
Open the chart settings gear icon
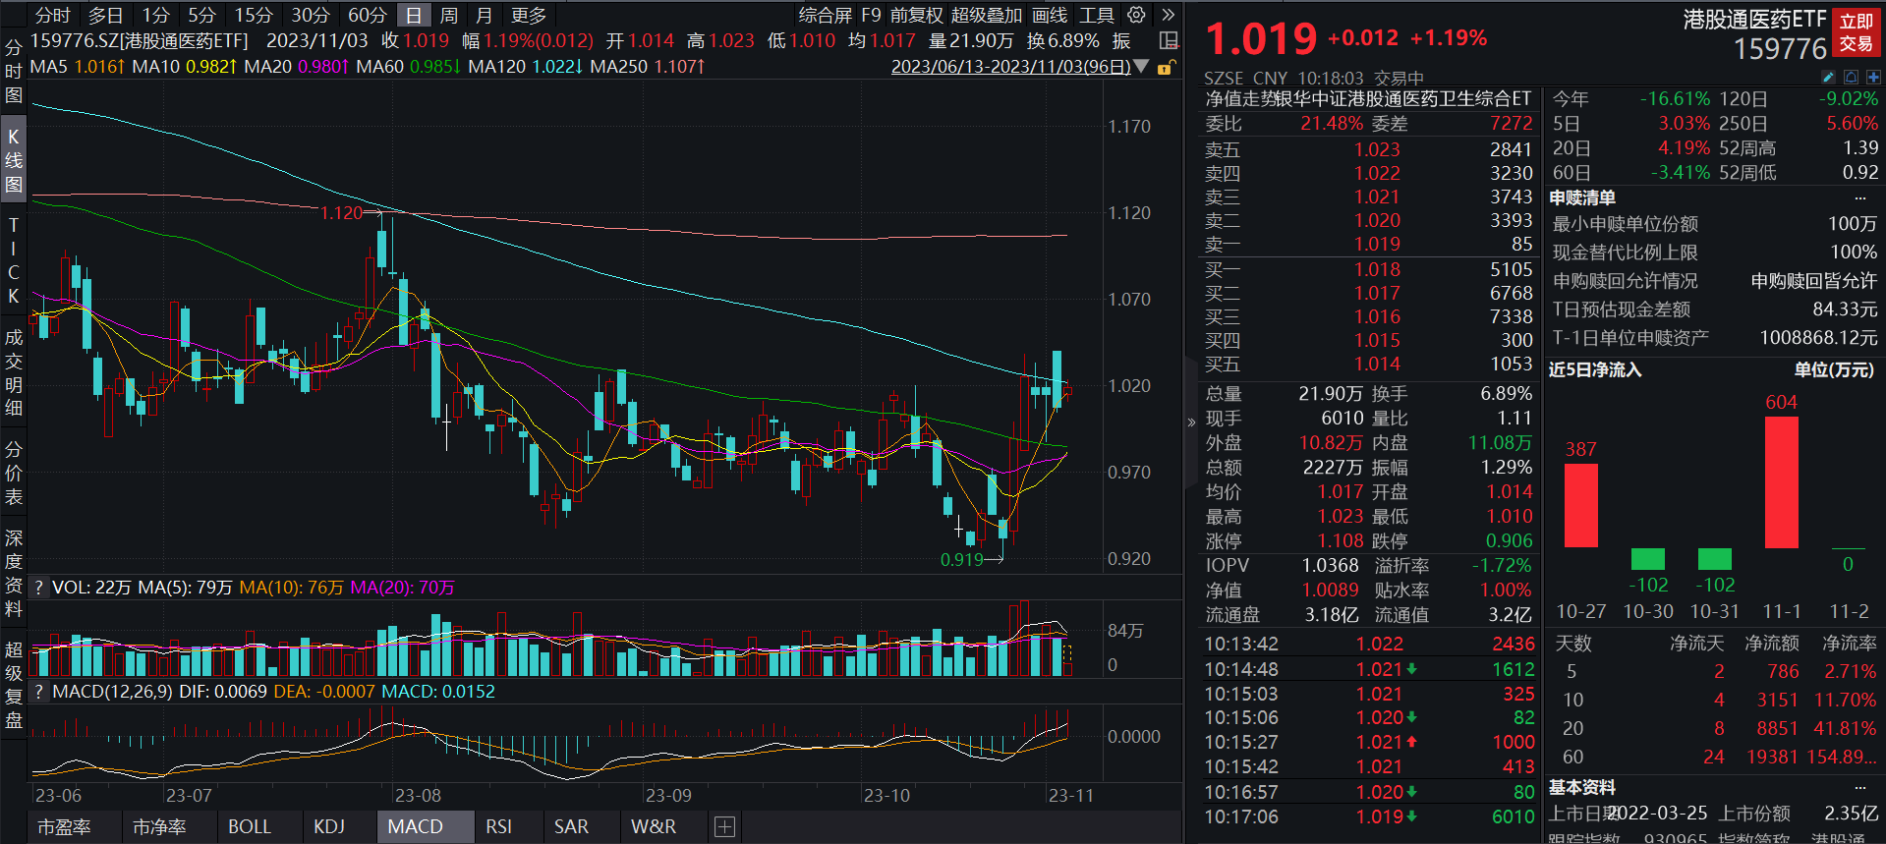pos(1136,15)
